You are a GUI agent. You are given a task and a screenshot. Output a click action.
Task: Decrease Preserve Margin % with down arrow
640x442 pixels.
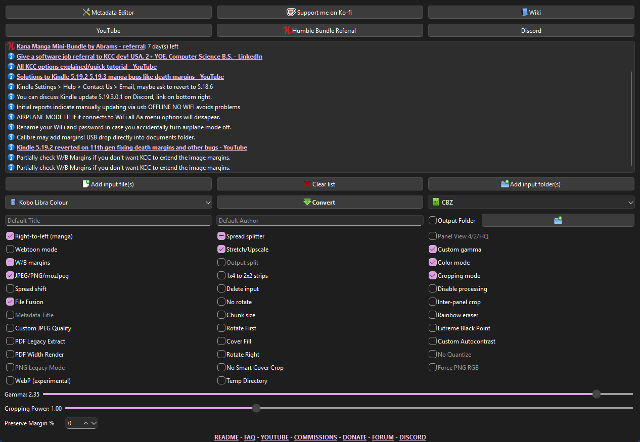point(94,423)
